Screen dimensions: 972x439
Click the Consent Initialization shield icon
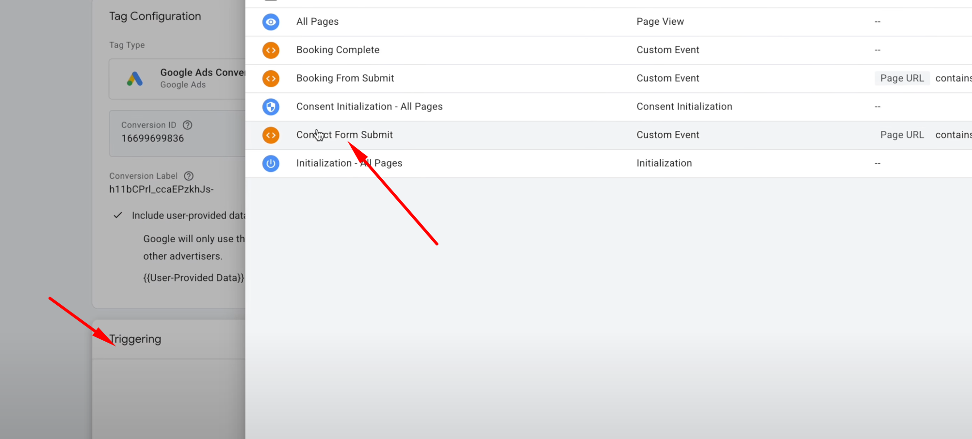click(271, 107)
